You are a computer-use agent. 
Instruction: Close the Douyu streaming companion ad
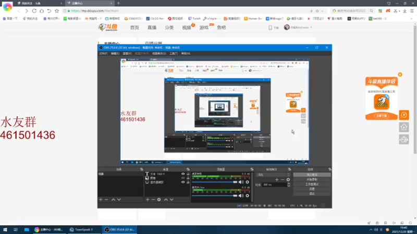400,74
